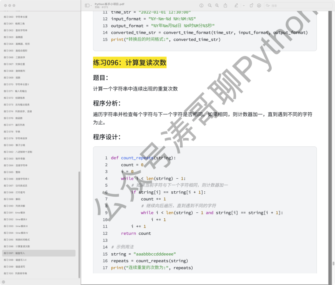Screen dimensions: 335x285
Task: Open outline entry 练习 089: 解码
Action: tap(12, 199)
